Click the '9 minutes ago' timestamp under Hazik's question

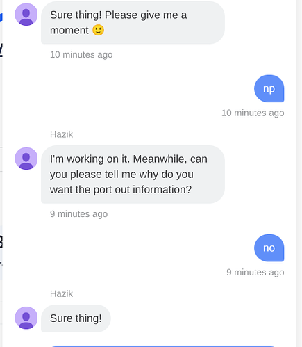tap(78, 214)
